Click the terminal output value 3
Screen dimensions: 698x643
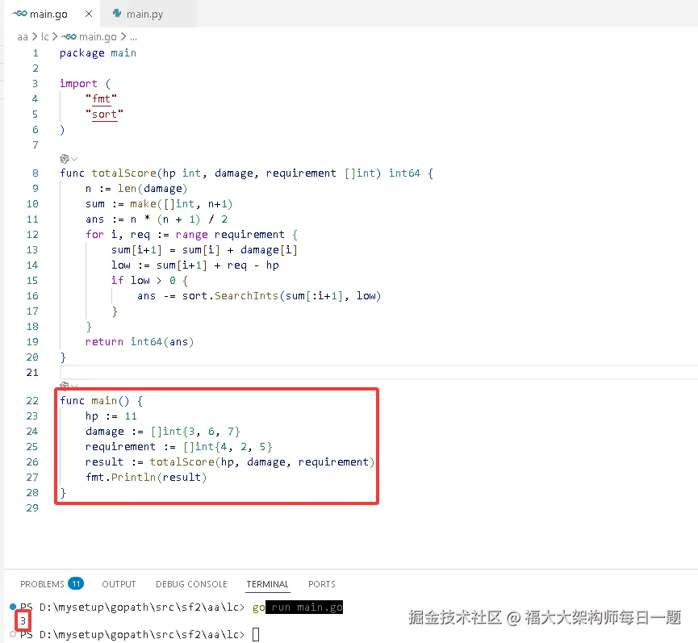[x=23, y=620]
